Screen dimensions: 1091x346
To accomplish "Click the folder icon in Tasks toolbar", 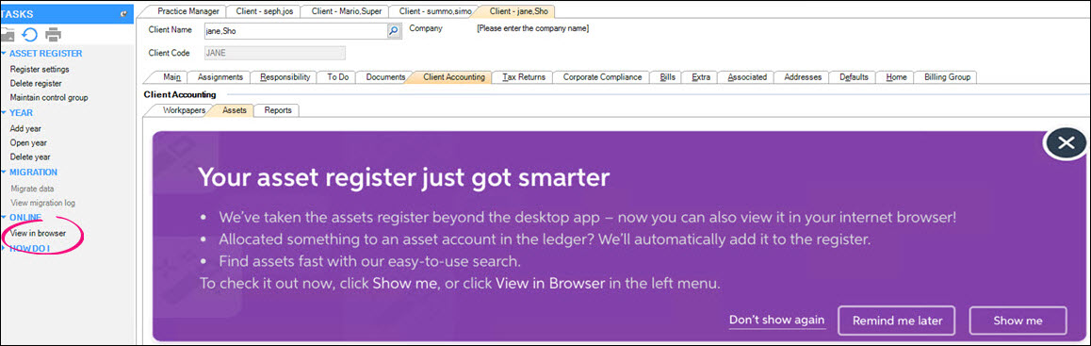I will tap(7, 34).
